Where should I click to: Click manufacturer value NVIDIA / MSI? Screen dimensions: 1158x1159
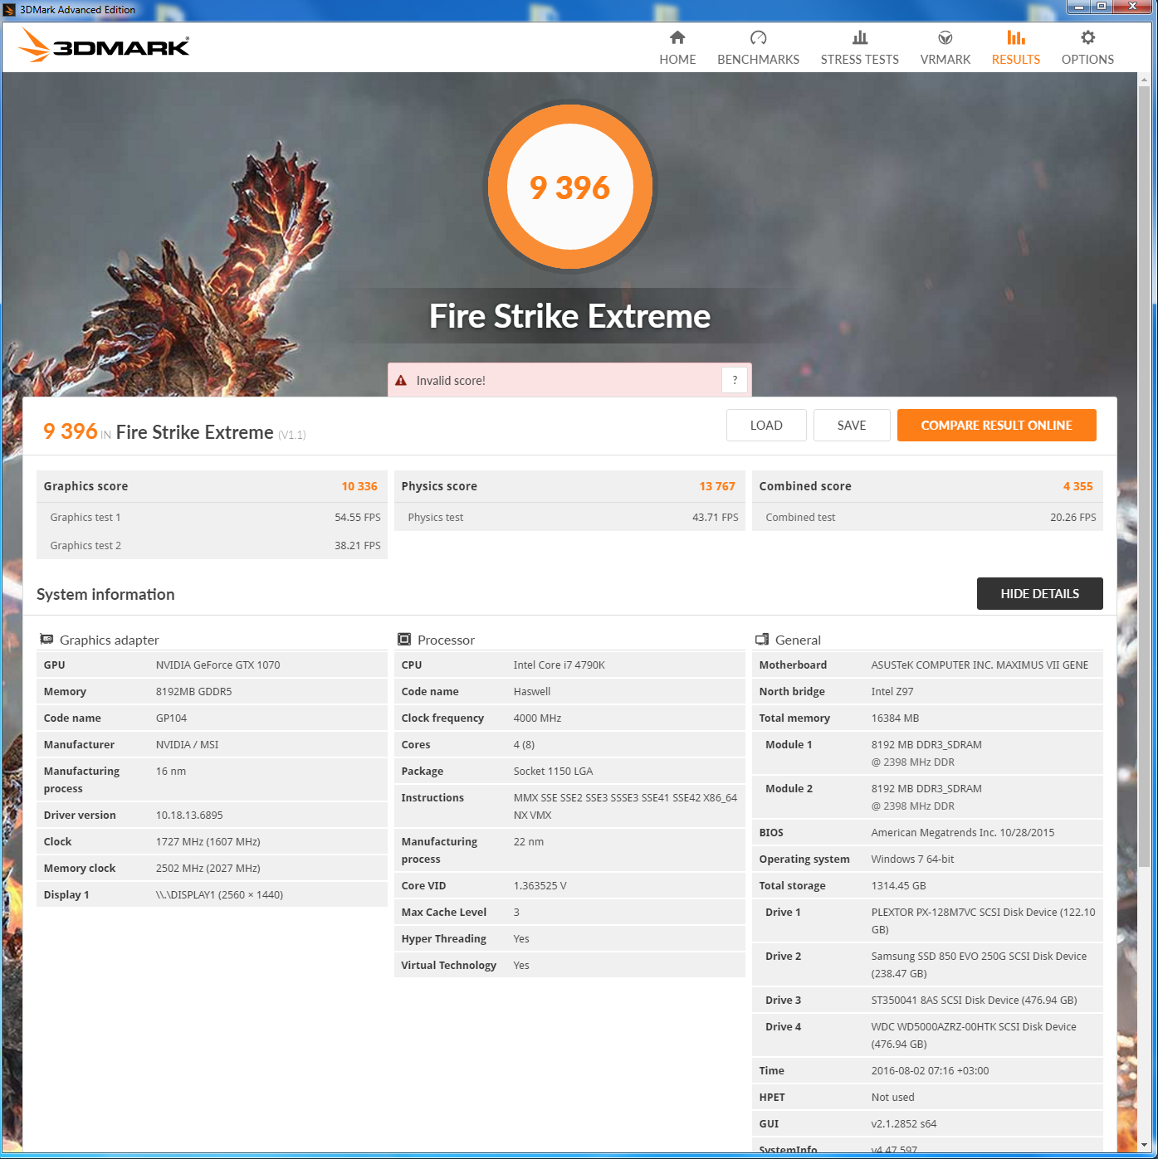pos(188,744)
